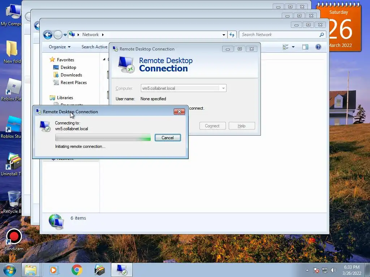The width and height of the screenshot is (370, 277).
Task: Select Desktop under Favorites
Action: point(68,67)
